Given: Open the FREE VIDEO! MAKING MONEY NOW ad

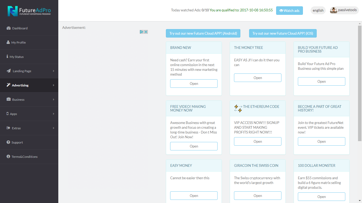Looking at the screenshot, I should point(194,146).
